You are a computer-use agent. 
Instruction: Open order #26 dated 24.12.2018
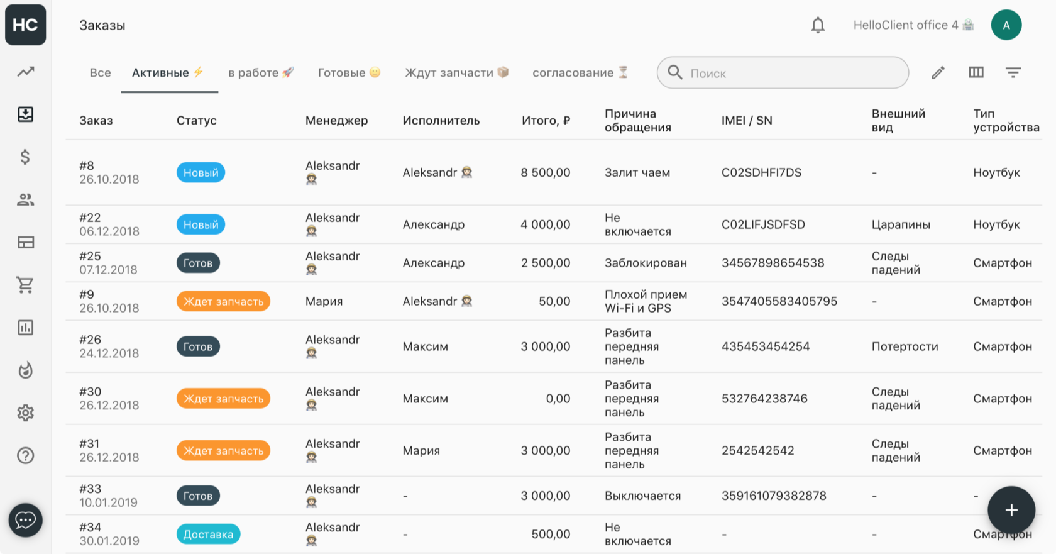pos(109,346)
